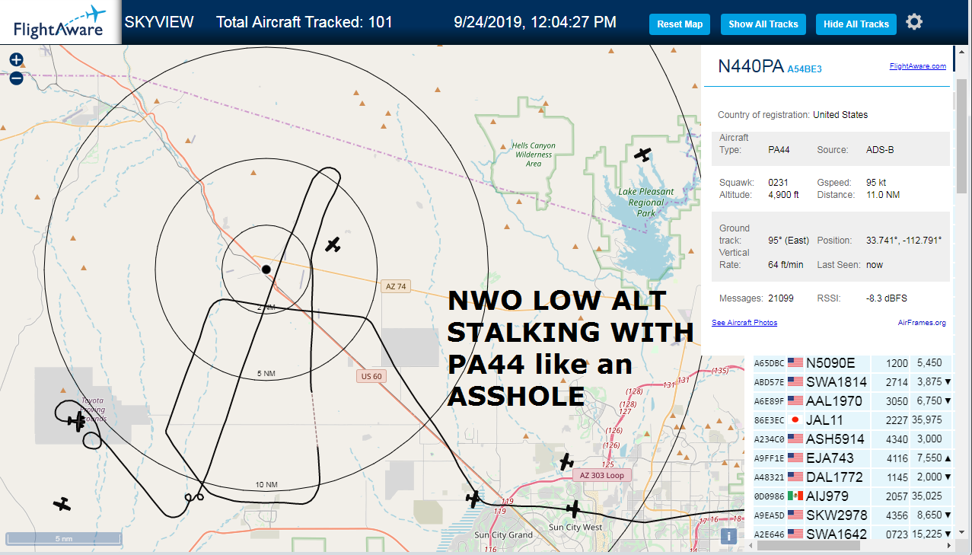Click the Lake Pleasant Regional Park label

(645, 203)
